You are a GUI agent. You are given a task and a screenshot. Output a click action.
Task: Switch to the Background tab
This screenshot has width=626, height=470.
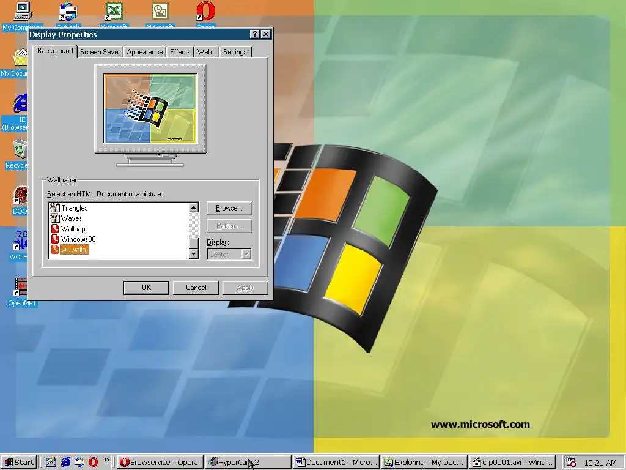(55, 51)
